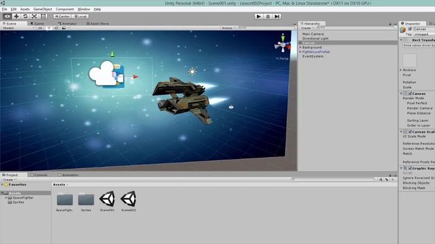Screen dimensions: 435x244
Task: Switch to the Animator tab
Action: tap(67, 24)
